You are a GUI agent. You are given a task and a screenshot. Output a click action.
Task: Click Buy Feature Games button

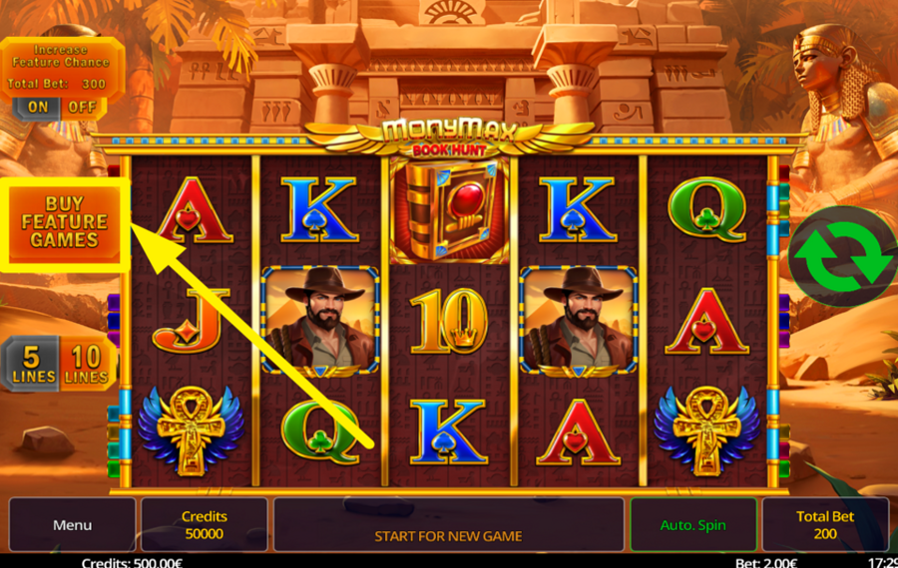tap(64, 222)
